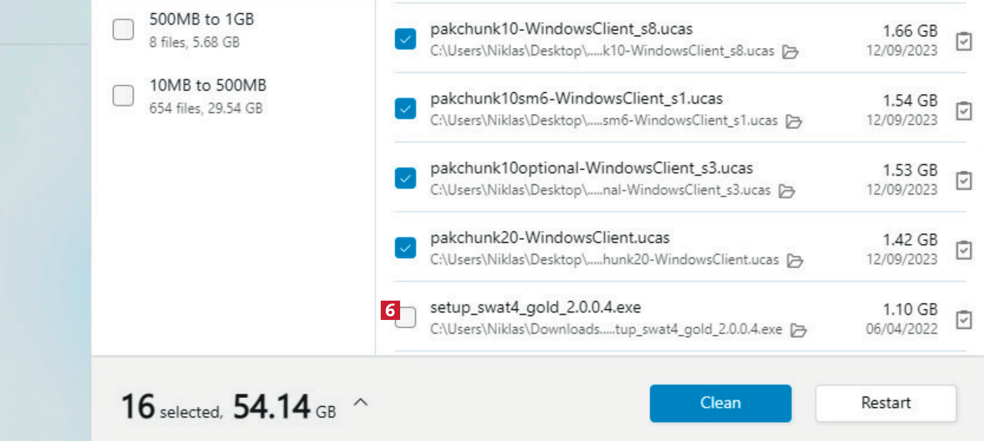984x441 pixels.
Task: Open folder location of pakchunk10optional-WindowsClient_s3.ucas
Action: point(786,191)
